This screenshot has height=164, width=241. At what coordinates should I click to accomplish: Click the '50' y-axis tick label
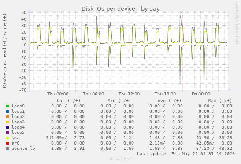(24, 13)
